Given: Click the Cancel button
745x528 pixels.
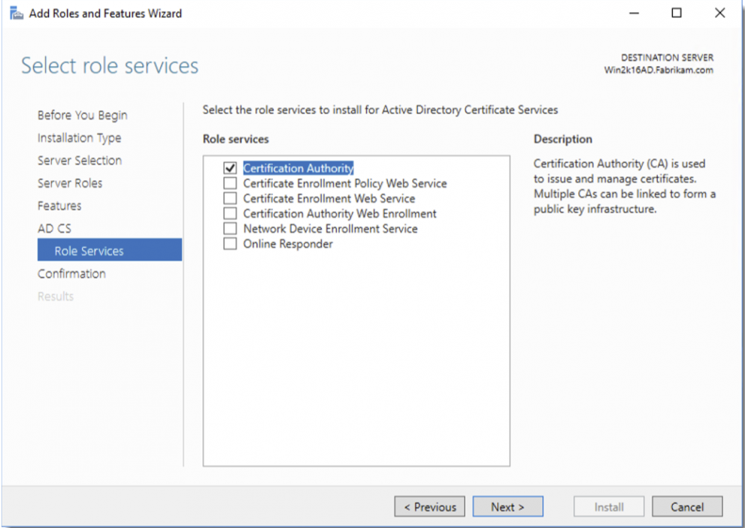Looking at the screenshot, I should click(x=687, y=507).
